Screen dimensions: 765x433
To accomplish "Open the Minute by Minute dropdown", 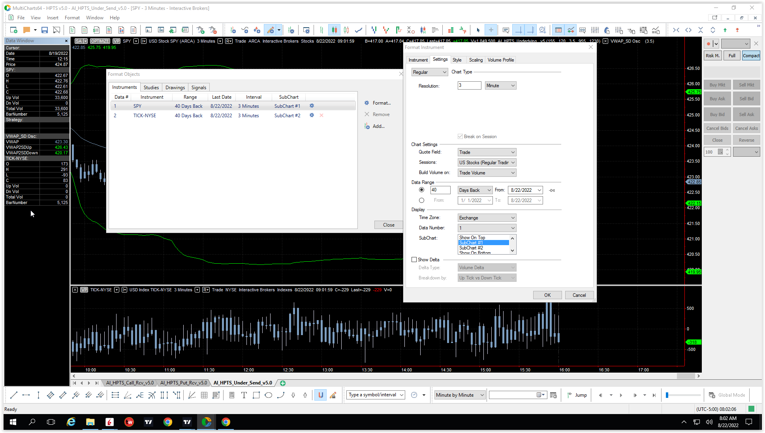I will [460, 395].
